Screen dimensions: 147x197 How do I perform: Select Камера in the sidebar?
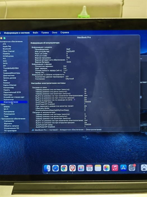pos(7,83)
